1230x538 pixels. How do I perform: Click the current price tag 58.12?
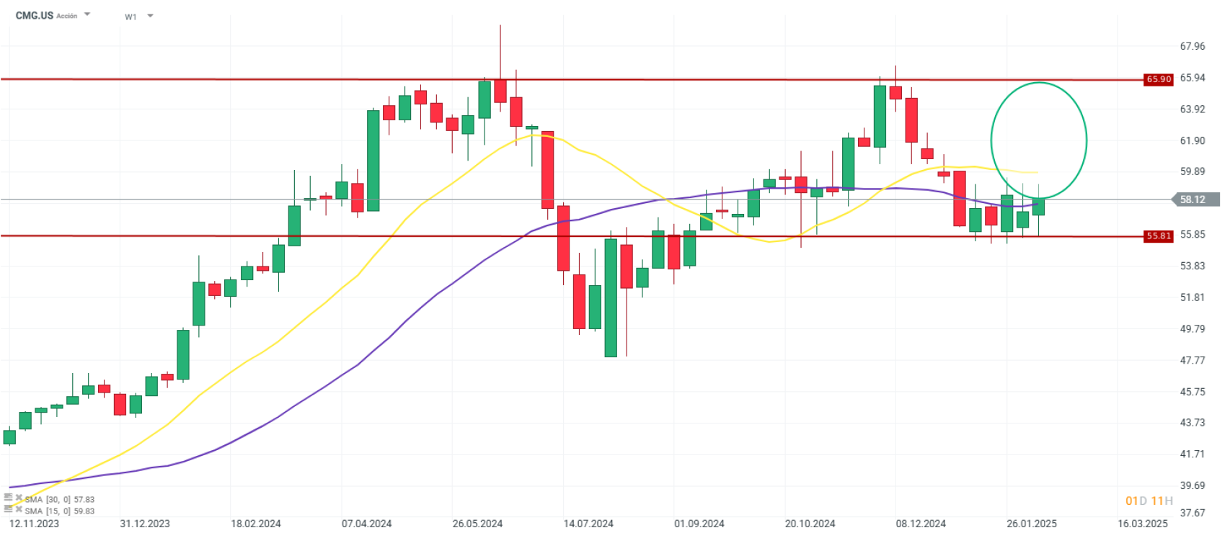[x=1193, y=199]
